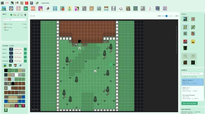205x114 pixels.
Task: Open the map editor tab icon in main toolbar
Action: click(4, 9)
